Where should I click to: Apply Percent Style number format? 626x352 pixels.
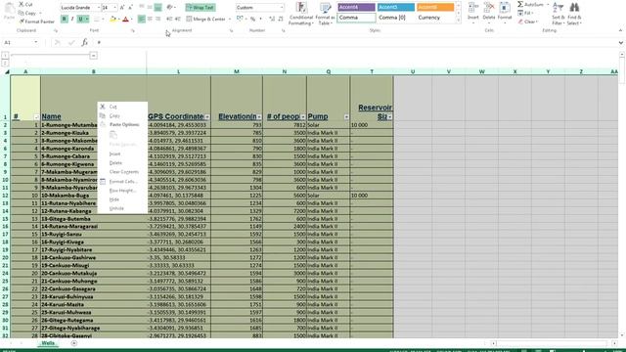[252, 19]
